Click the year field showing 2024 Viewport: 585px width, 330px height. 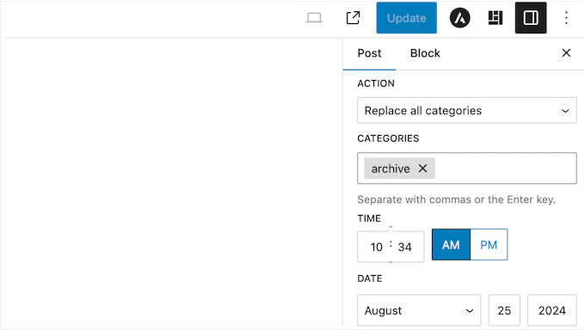coord(551,310)
